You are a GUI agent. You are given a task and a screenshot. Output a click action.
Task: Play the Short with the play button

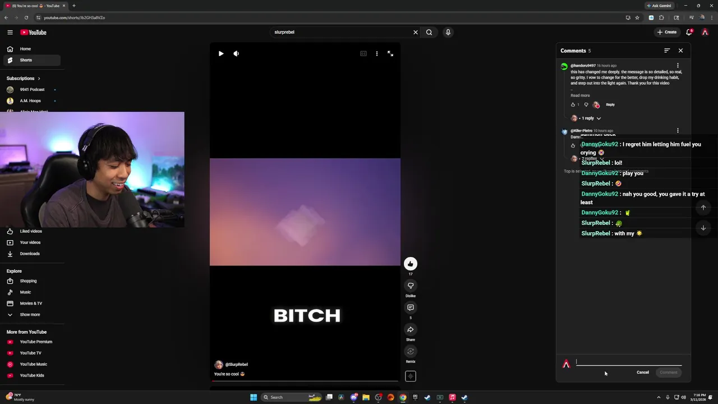pyautogui.click(x=221, y=54)
